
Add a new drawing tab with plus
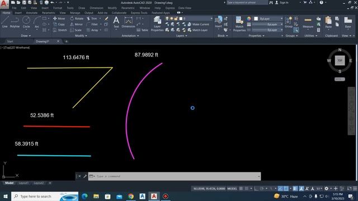(x=66, y=41)
